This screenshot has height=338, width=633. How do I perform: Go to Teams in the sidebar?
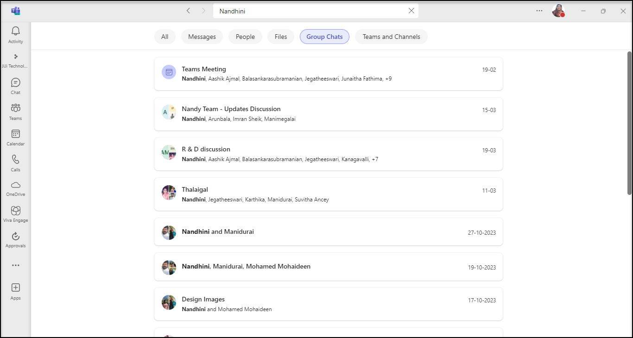tap(15, 108)
